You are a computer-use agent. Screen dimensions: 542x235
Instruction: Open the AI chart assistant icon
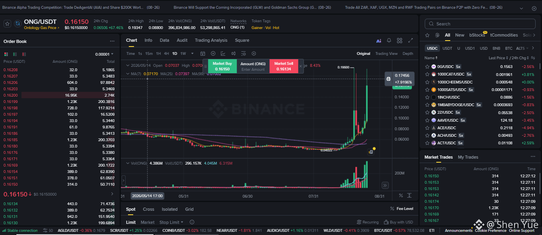coord(378,41)
